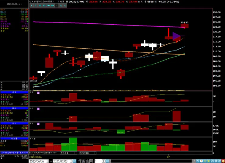Open the end date dropdown 2025/07/03
Image resolution: width=225 pixels, height=163 pixels.
point(71,161)
